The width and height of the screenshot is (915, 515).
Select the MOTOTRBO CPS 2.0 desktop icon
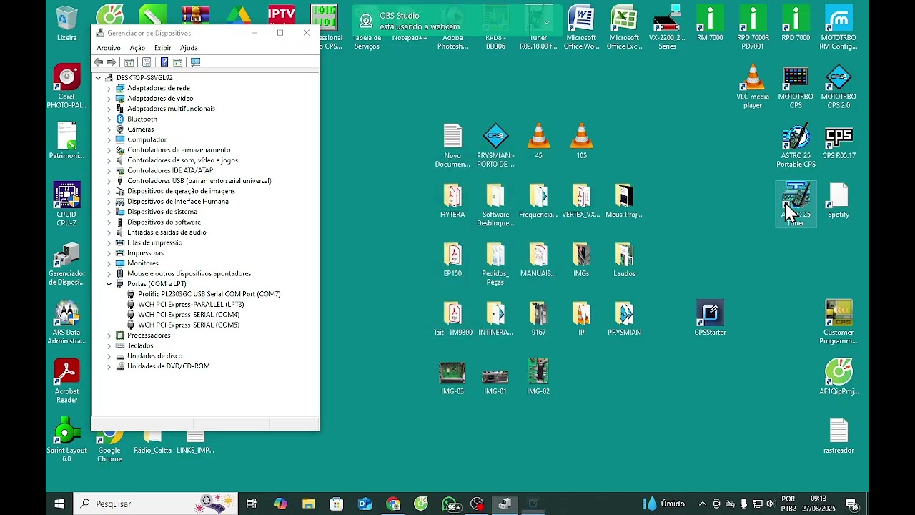click(839, 87)
